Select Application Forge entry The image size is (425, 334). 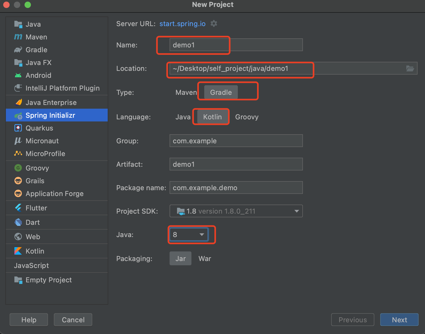tap(57, 193)
